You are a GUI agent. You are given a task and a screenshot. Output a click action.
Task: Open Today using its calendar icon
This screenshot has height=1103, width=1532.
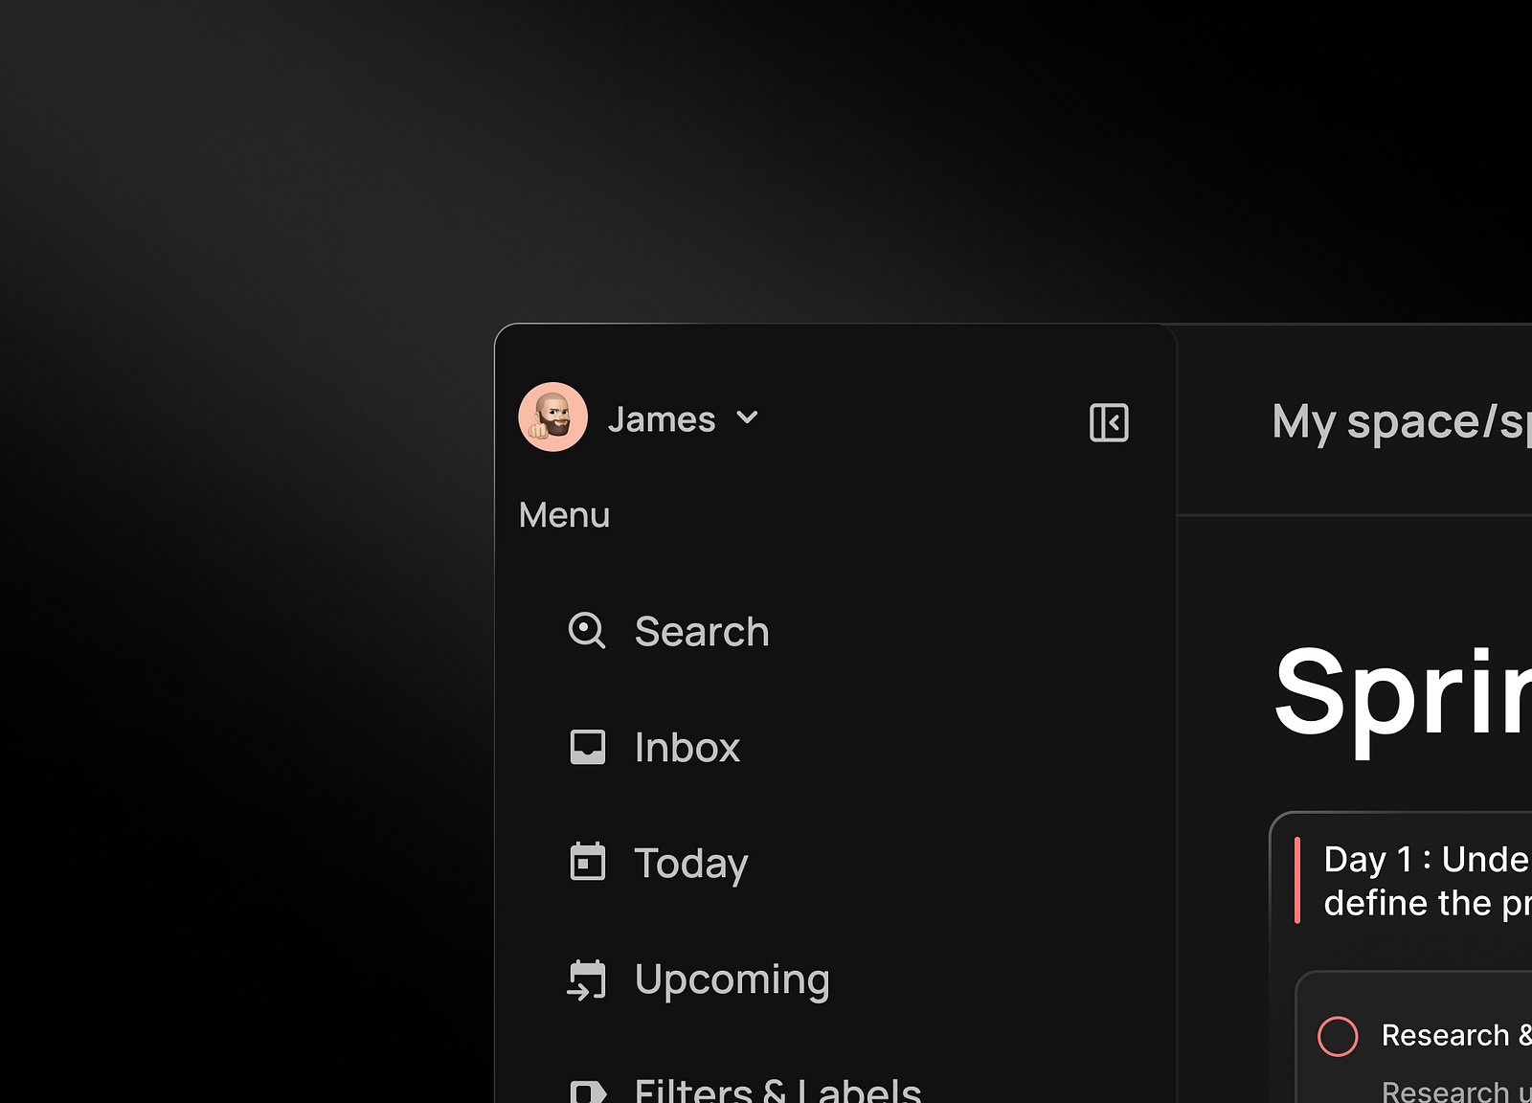(x=587, y=863)
